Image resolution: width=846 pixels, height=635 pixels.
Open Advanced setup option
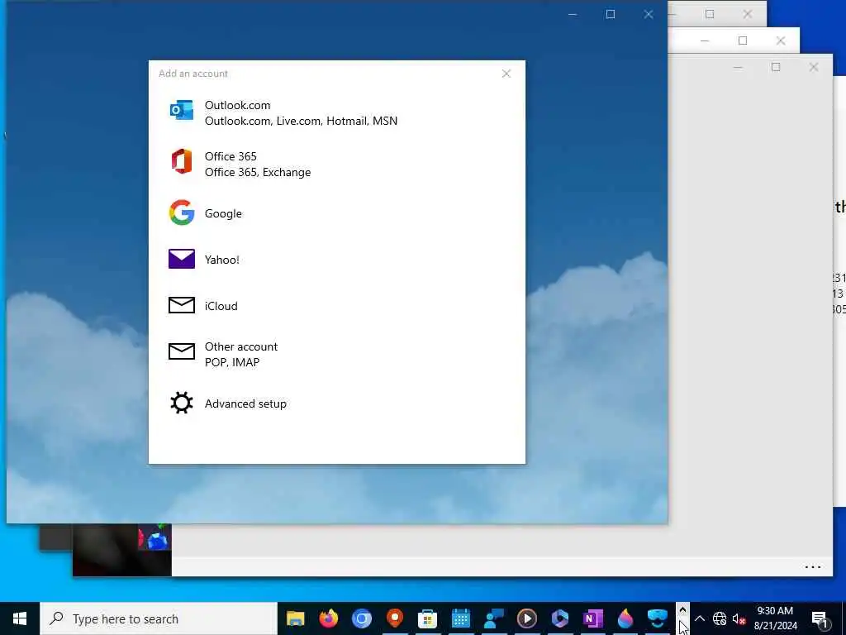(x=337, y=403)
